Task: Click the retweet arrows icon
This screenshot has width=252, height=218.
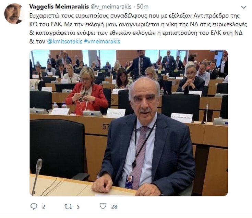Action: pyautogui.click(x=68, y=206)
